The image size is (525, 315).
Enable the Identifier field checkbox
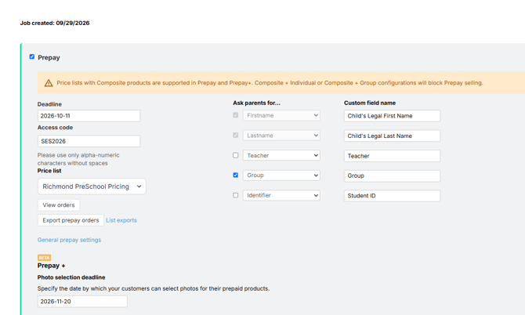[x=236, y=195]
